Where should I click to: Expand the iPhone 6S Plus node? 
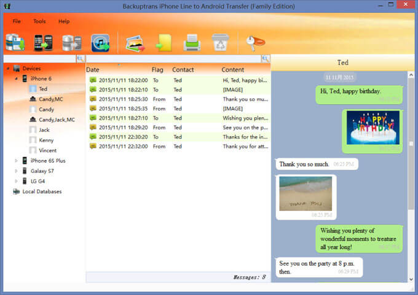pos(16,161)
